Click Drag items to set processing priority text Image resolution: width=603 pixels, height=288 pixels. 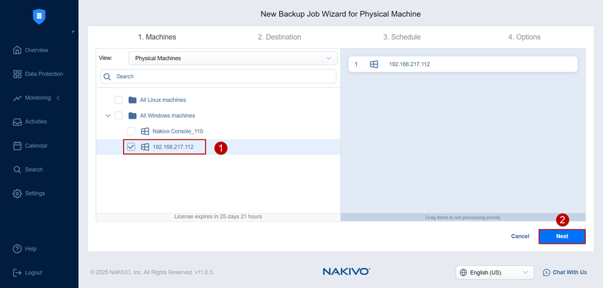(x=463, y=217)
